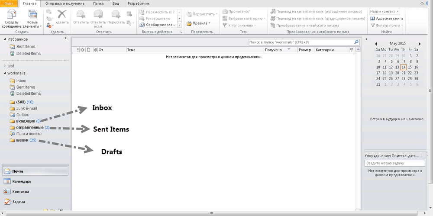Image resolution: width=433 pixels, height=216 pixels.
Task: Click Упорядочение: Пометка: дата header
Action: tap(391, 155)
